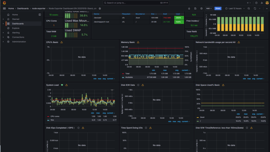270x152 pixels.
Task: Sort Memory Basic legend by current
Action: [x=185, y=70]
